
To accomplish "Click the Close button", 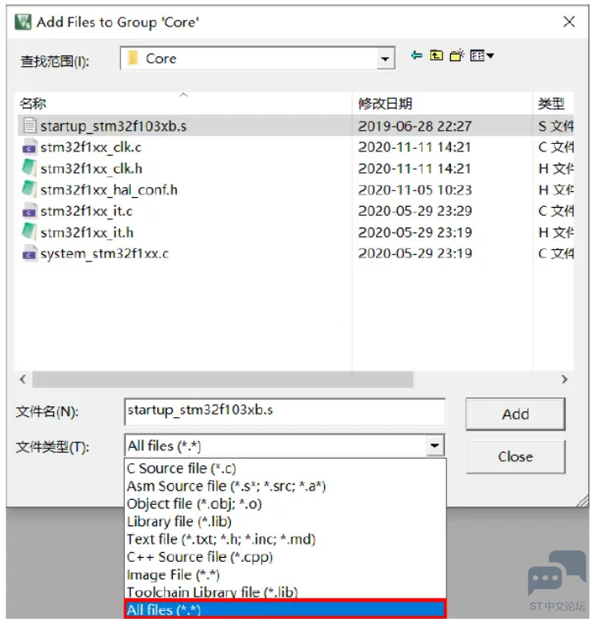I will (515, 457).
